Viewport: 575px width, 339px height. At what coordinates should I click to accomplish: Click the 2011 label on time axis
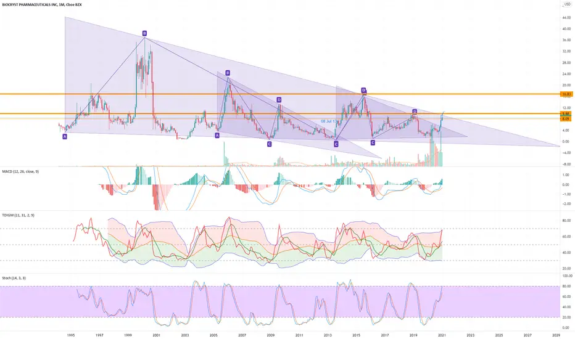(x=299, y=335)
